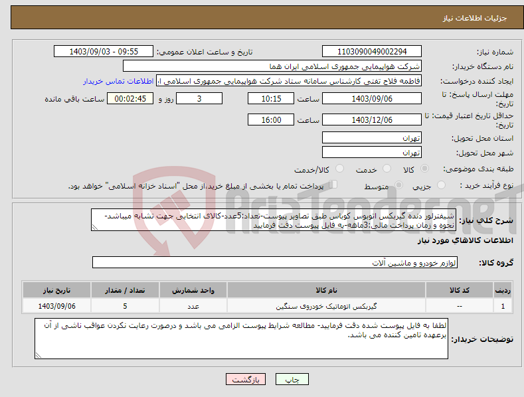
Task: Click the item code cell --
Action: tap(460, 306)
